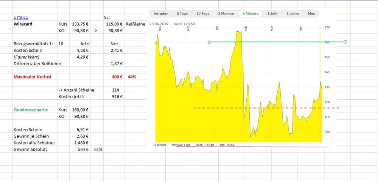Open the UY10LU hyperlink
The image size is (378, 182).
click(20, 17)
